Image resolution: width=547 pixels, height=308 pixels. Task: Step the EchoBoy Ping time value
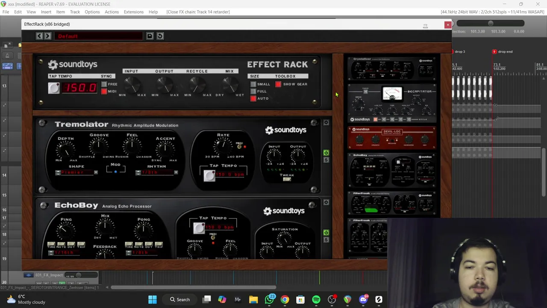(51, 252)
